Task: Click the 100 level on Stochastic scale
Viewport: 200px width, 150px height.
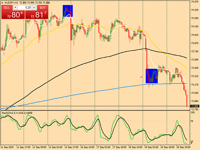Action: (193, 112)
